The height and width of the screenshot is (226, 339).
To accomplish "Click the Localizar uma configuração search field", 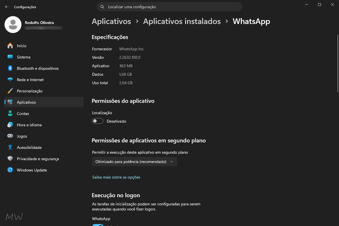I will tap(169, 7).
